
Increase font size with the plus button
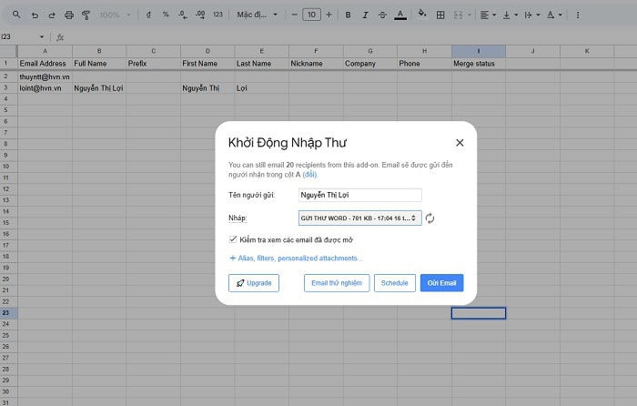(x=329, y=15)
